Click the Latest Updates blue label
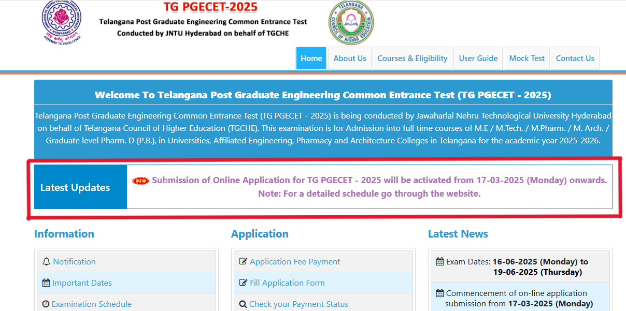The image size is (626, 311). (75, 187)
